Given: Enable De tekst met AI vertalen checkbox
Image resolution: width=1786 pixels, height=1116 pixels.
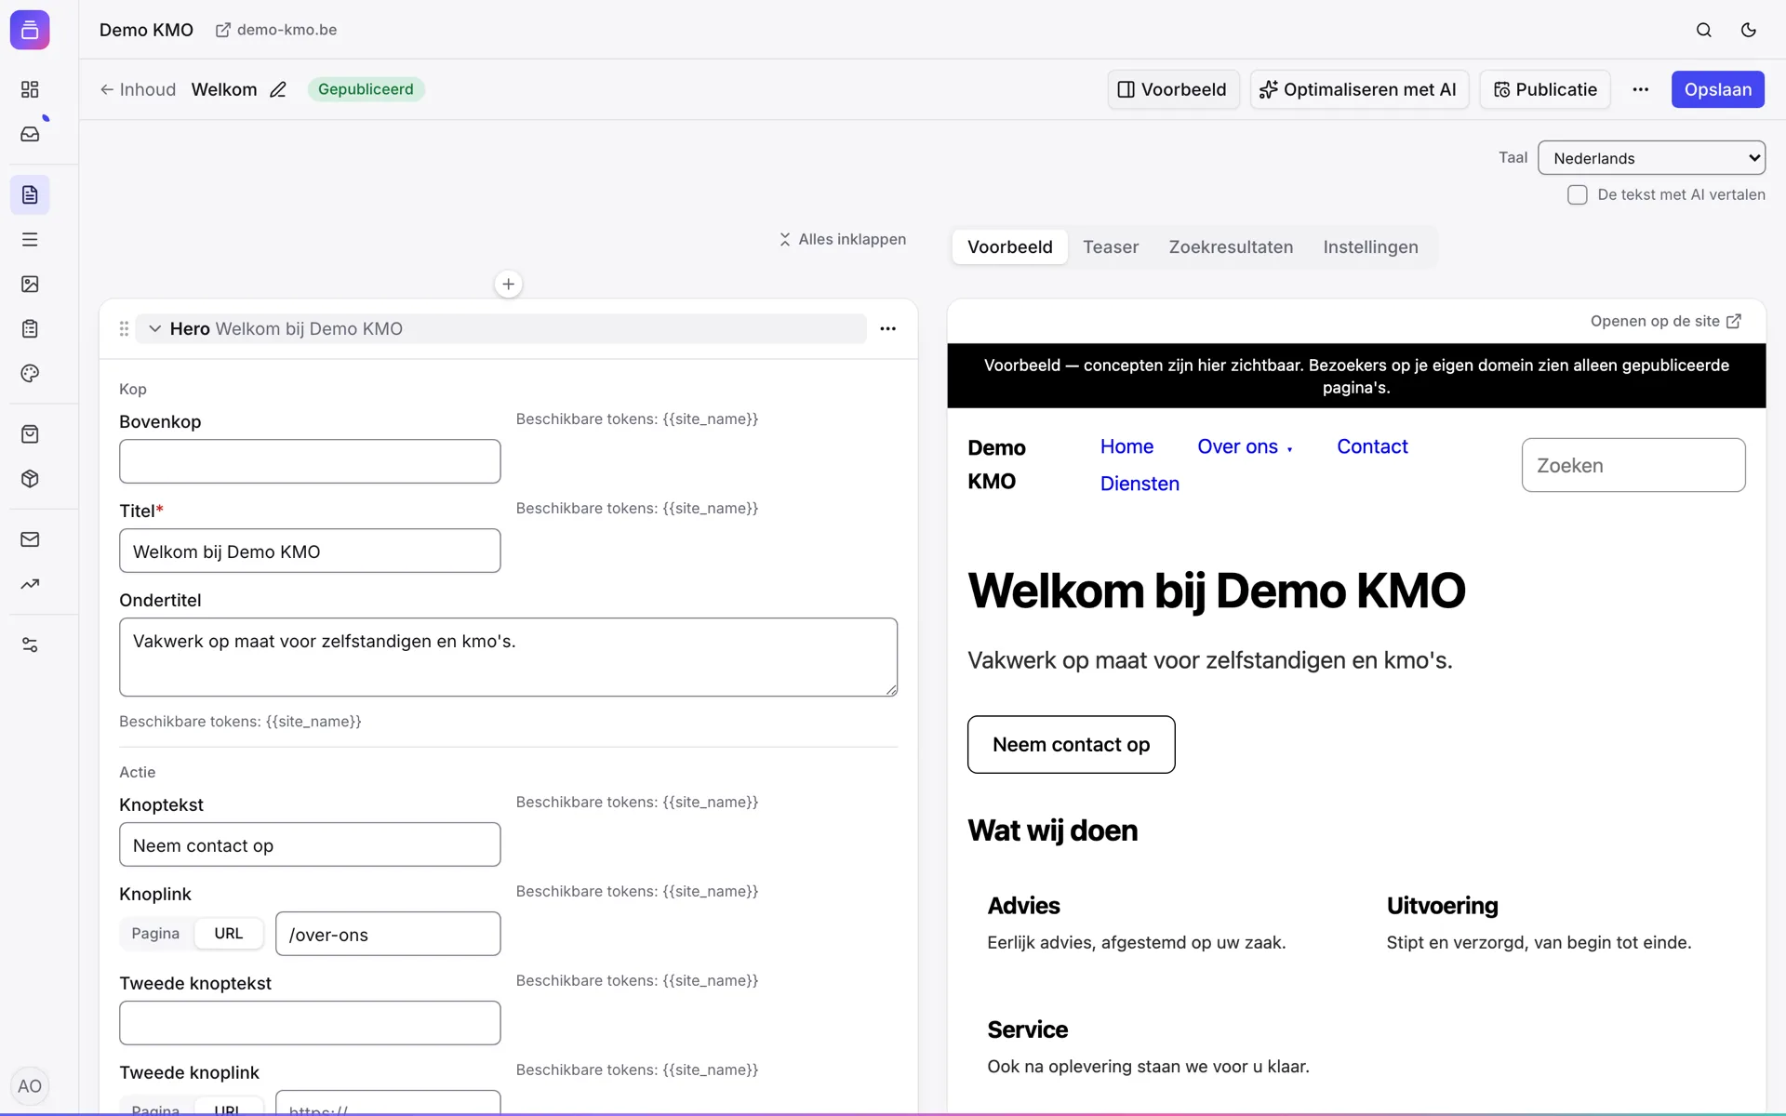Looking at the screenshot, I should click(1577, 194).
